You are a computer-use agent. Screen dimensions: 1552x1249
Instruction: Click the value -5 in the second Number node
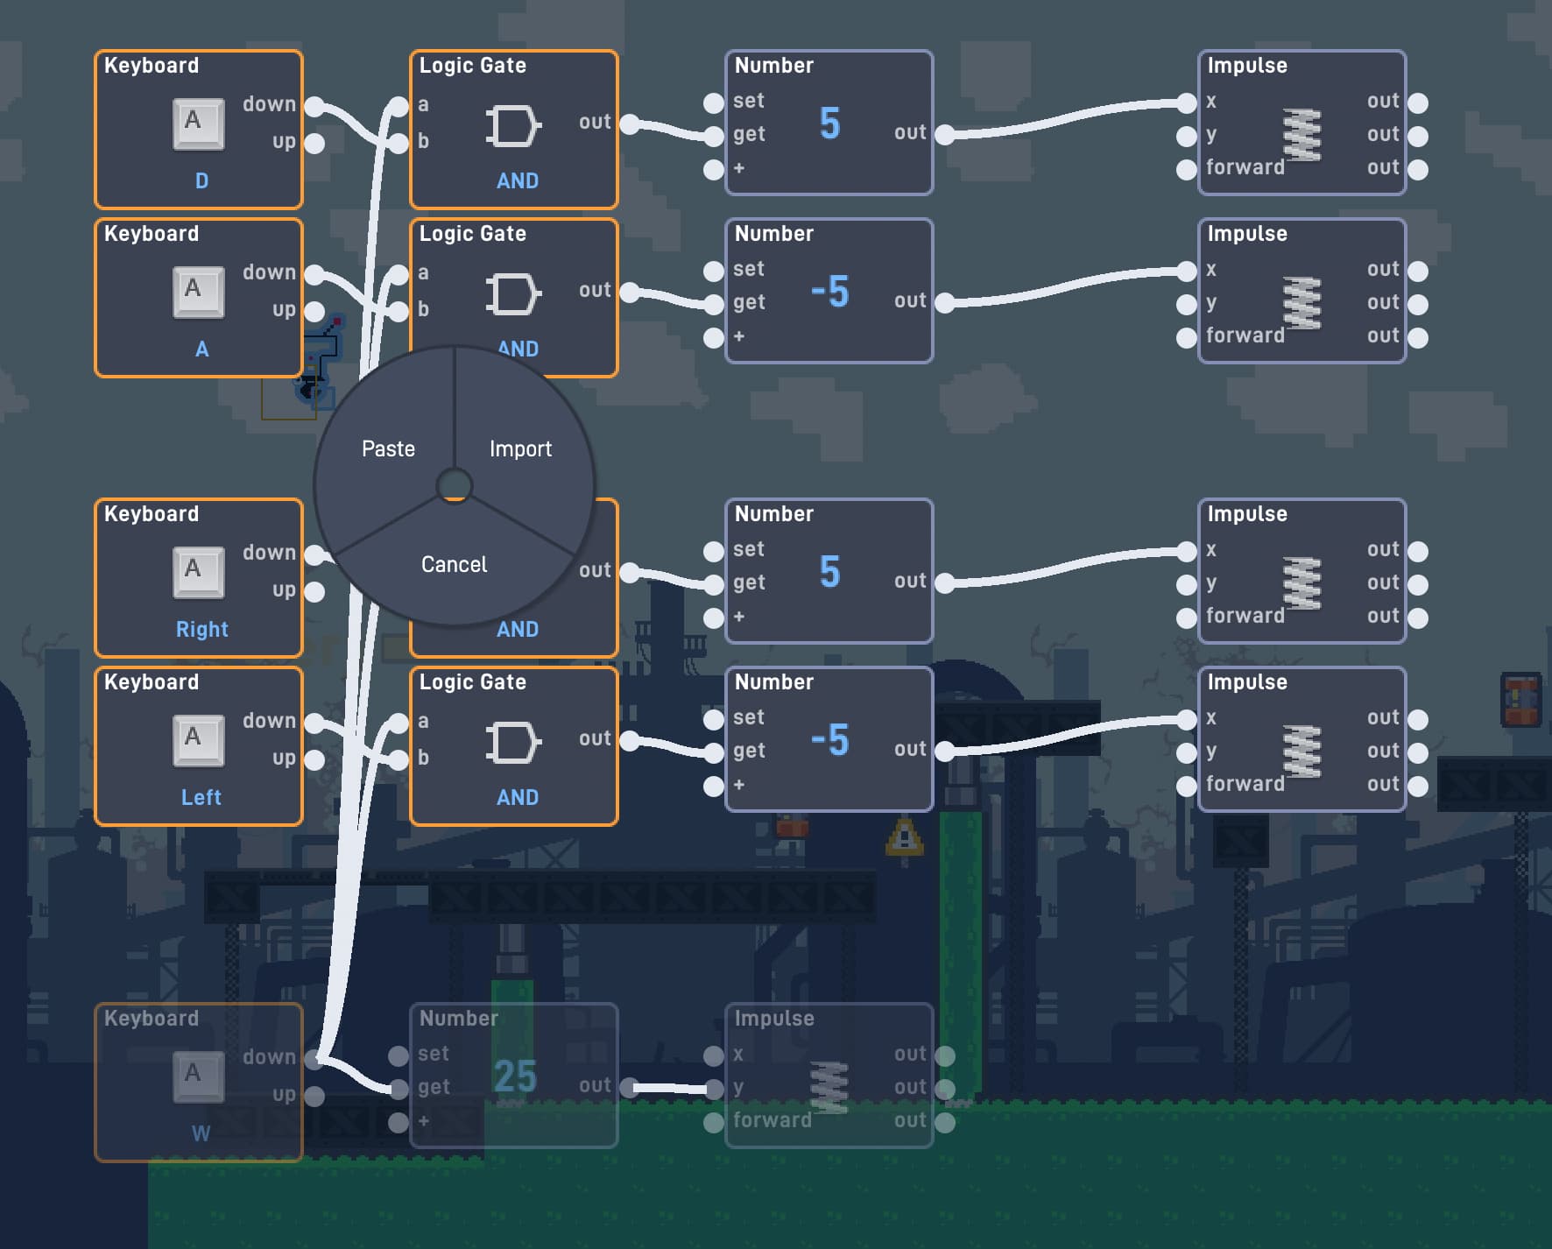click(x=829, y=292)
